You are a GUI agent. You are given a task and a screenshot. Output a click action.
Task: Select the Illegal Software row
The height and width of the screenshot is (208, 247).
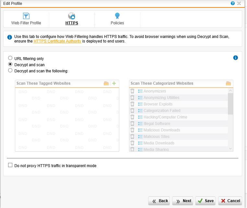click(x=179, y=124)
